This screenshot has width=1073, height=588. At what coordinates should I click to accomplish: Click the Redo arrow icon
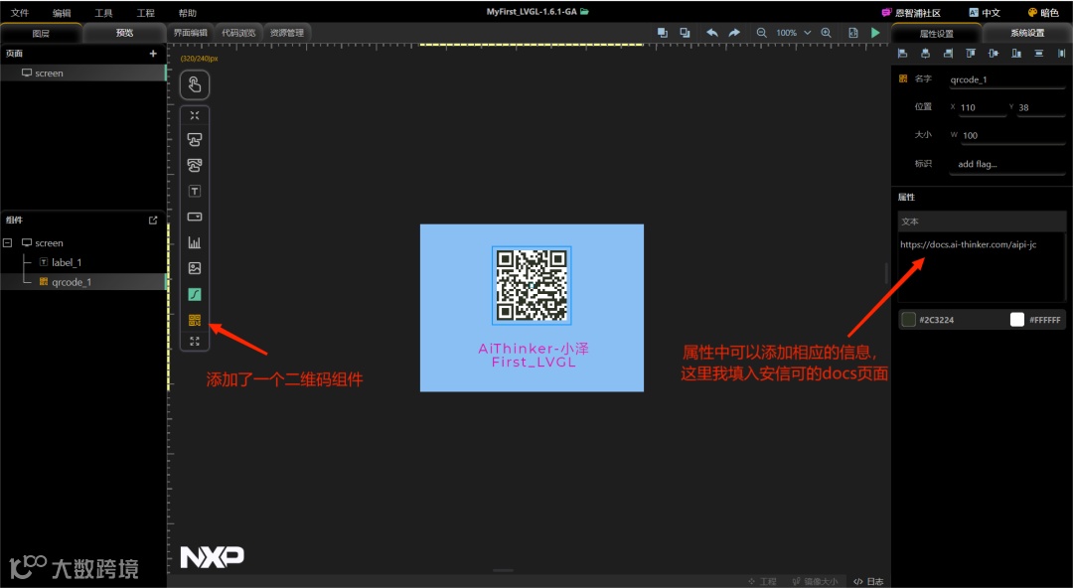tap(734, 32)
